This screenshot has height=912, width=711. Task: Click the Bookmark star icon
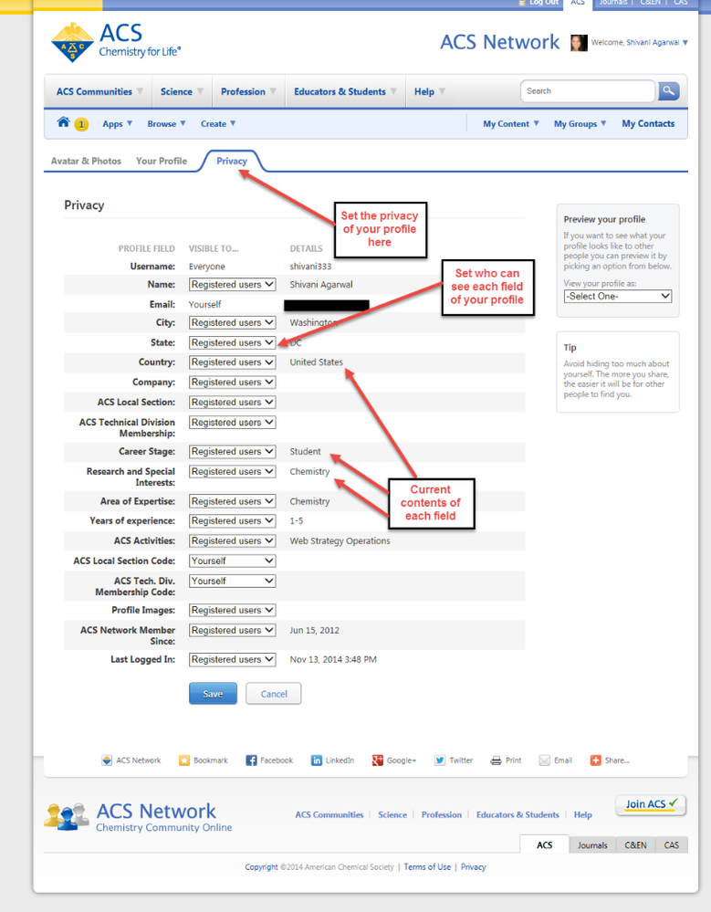pos(184,760)
